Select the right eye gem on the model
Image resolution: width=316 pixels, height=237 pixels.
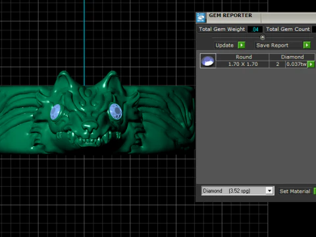point(115,111)
